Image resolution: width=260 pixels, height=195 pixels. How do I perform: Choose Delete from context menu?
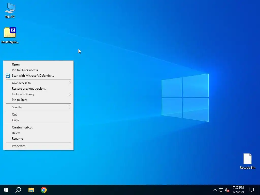click(x=38, y=133)
